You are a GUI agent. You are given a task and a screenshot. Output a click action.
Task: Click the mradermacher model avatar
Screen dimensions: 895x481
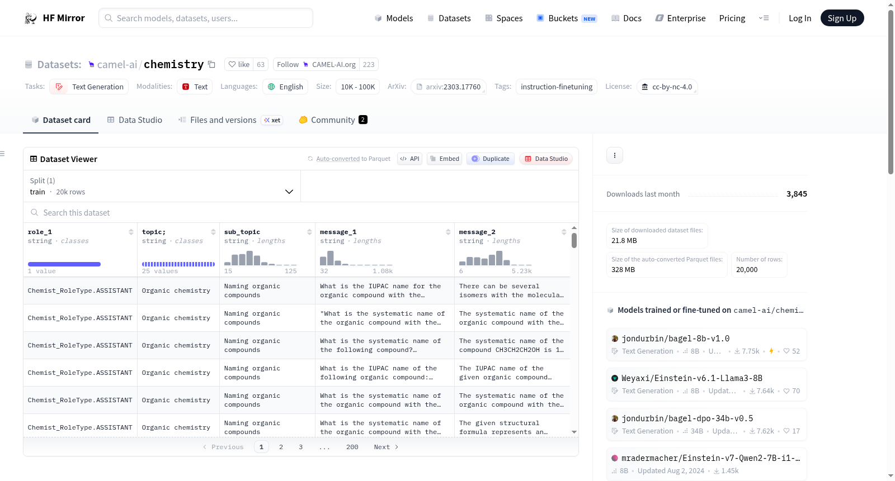point(615,458)
